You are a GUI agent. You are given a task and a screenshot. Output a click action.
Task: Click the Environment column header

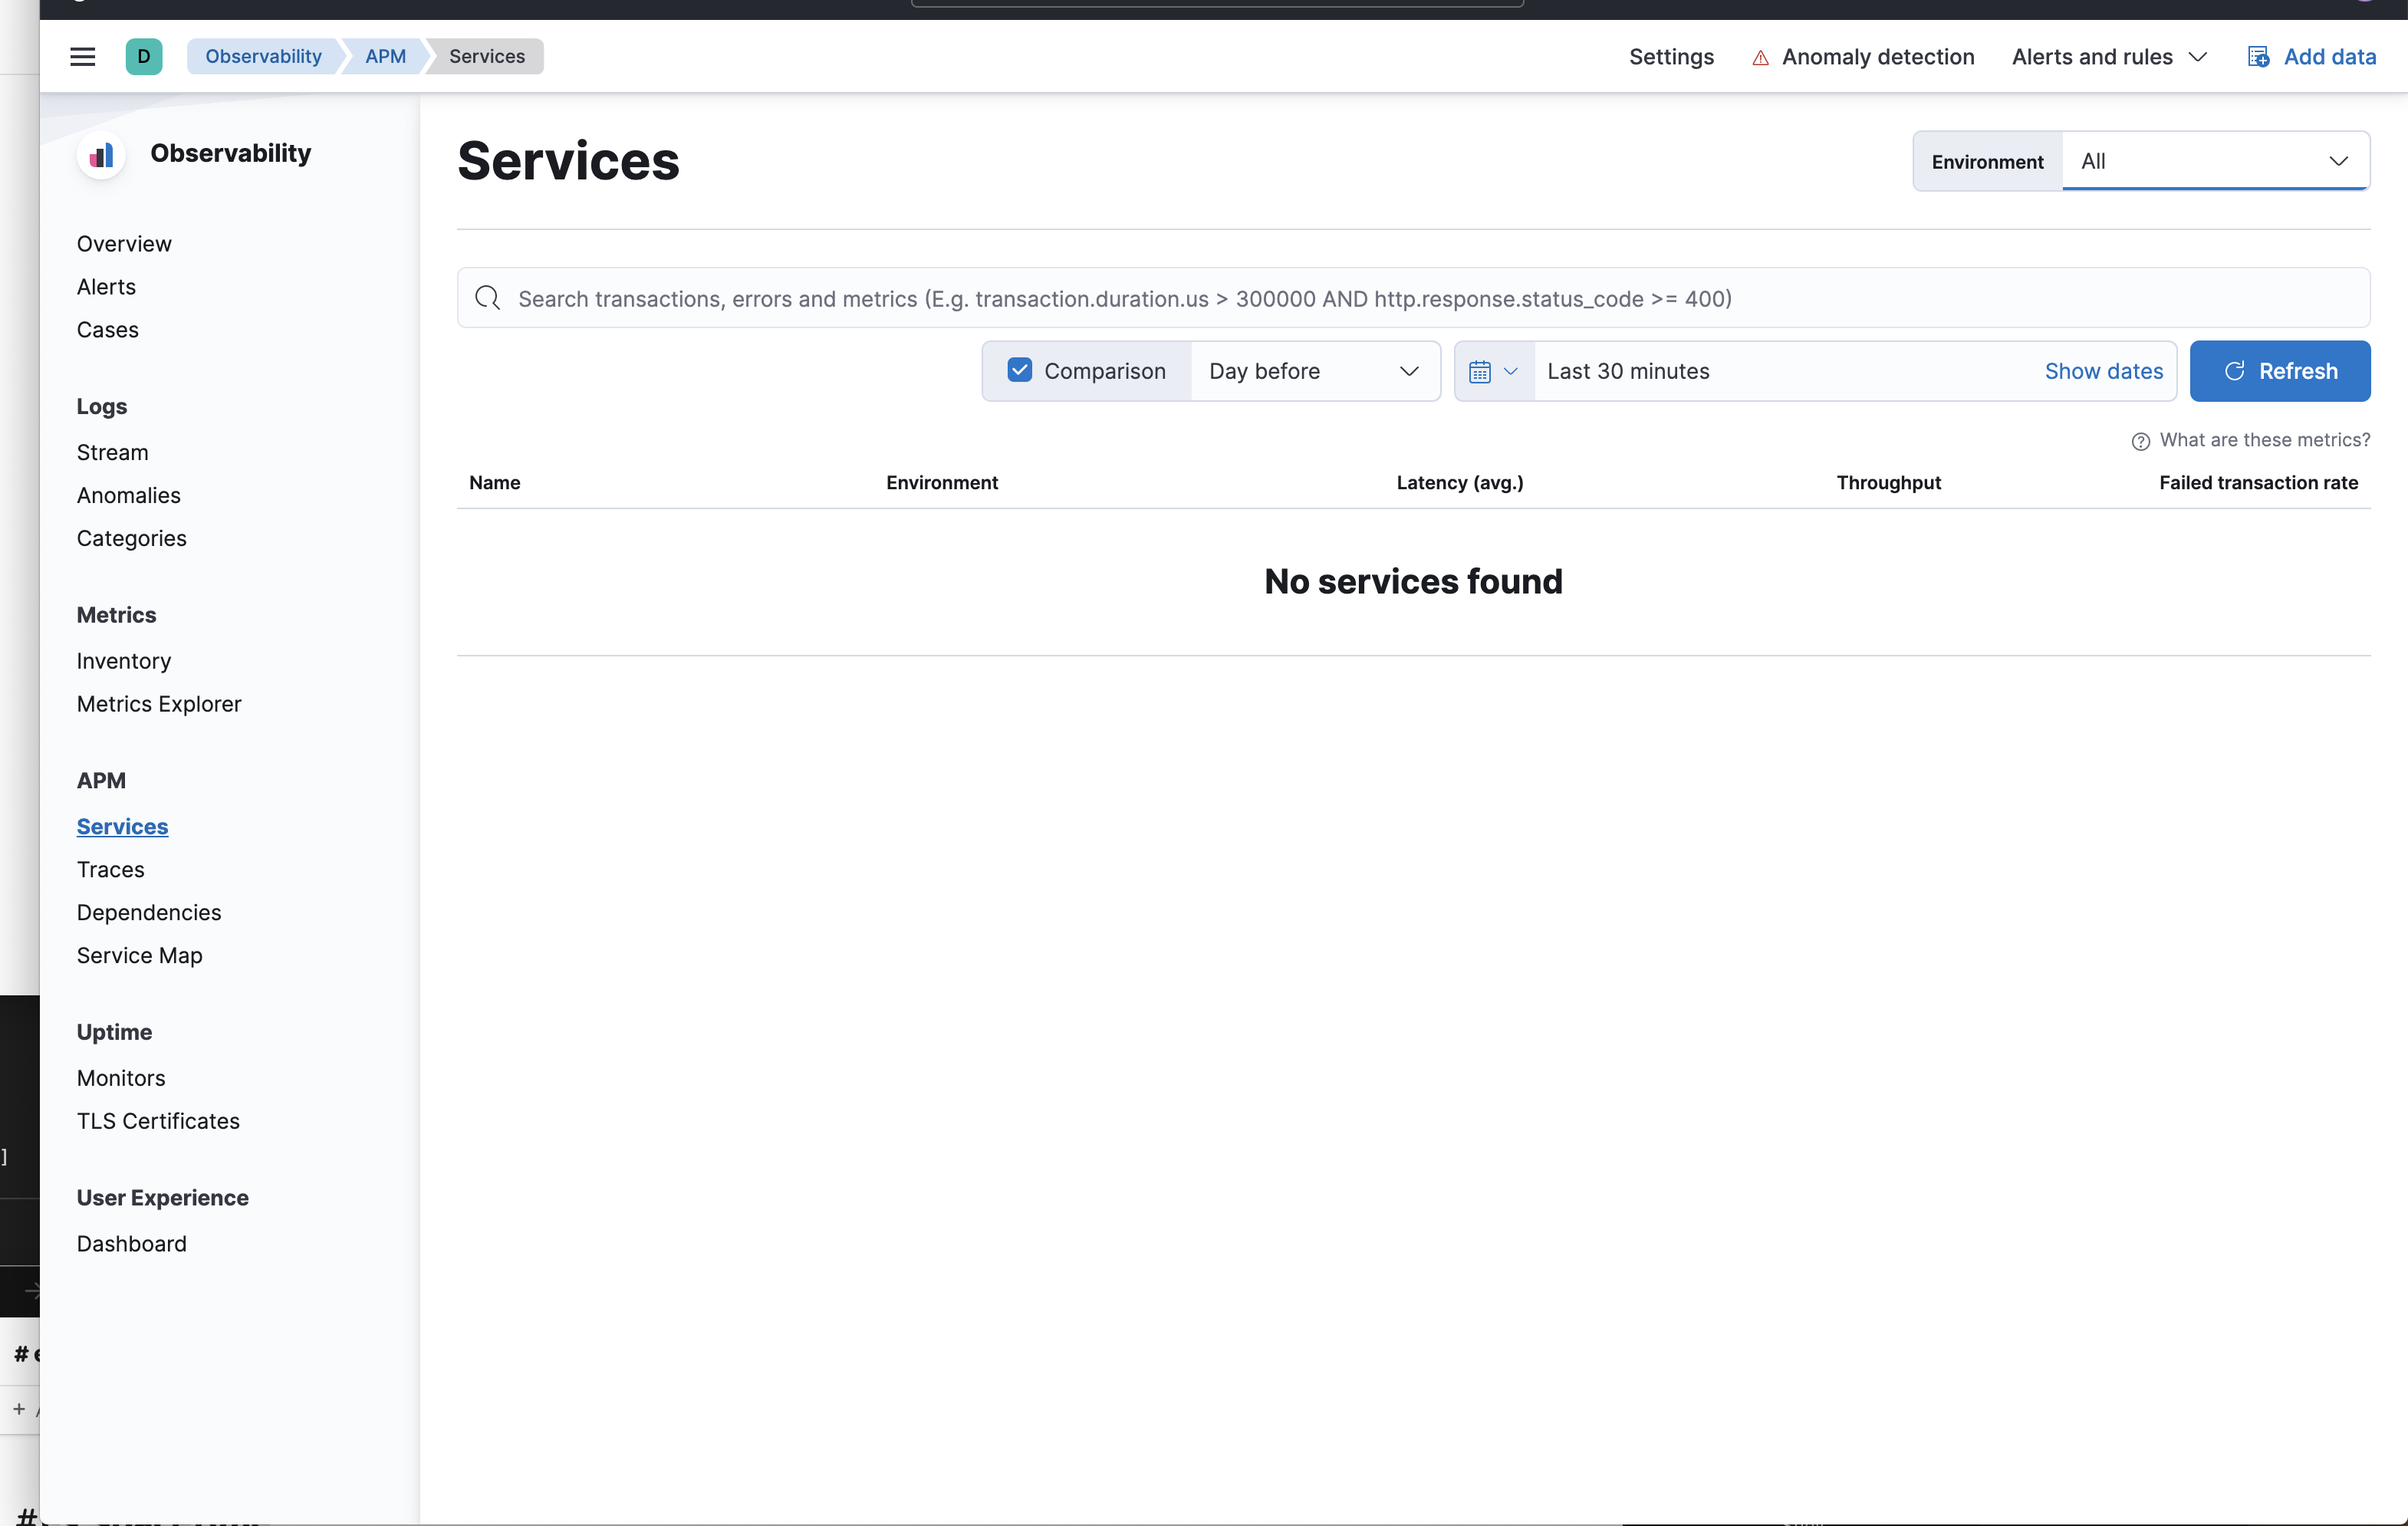tap(942, 483)
